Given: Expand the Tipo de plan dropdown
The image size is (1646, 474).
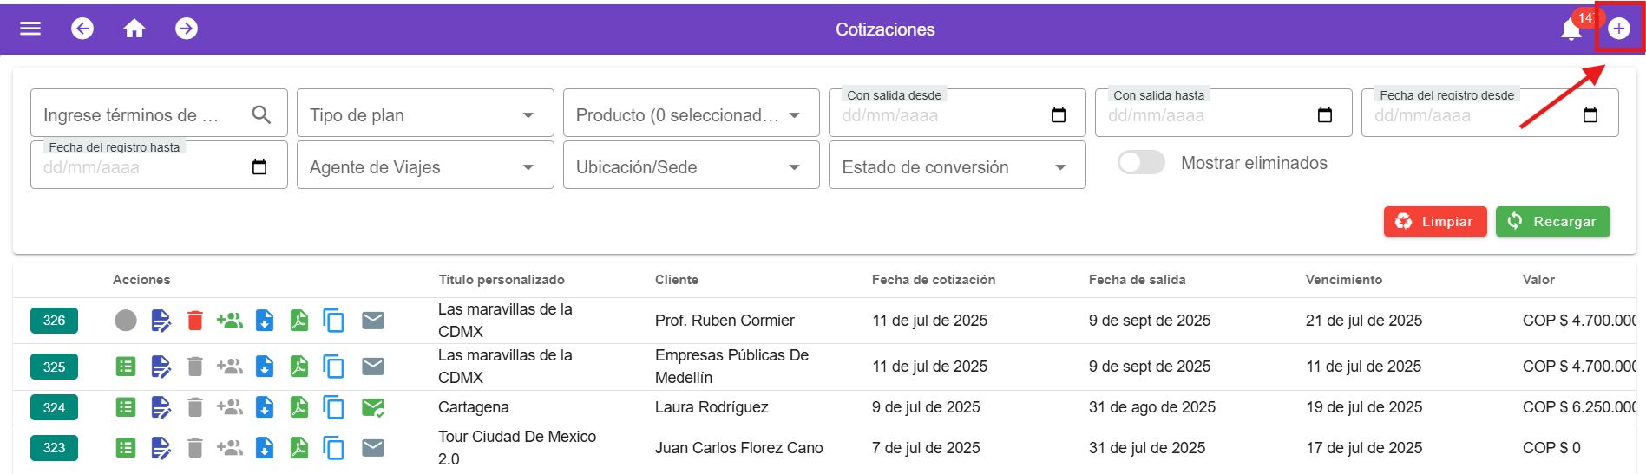Looking at the screenshot, I should click(x=424, y=114).
